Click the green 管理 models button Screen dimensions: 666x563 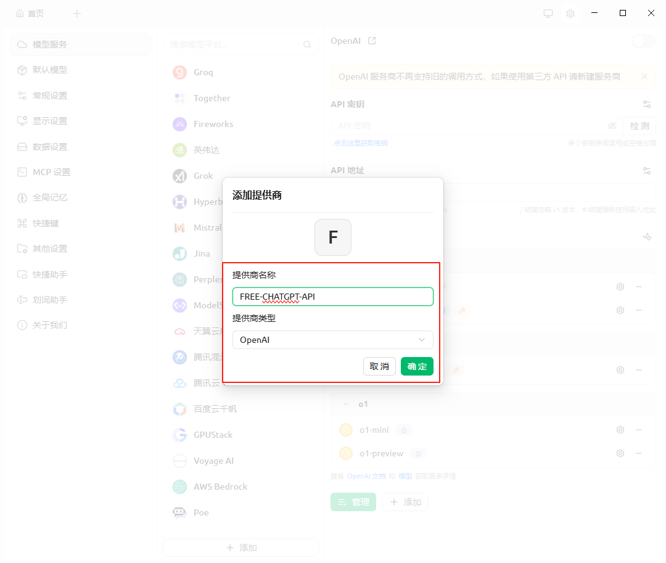click(x=353, y=502)
